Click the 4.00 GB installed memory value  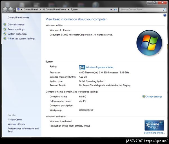[83, 77]
